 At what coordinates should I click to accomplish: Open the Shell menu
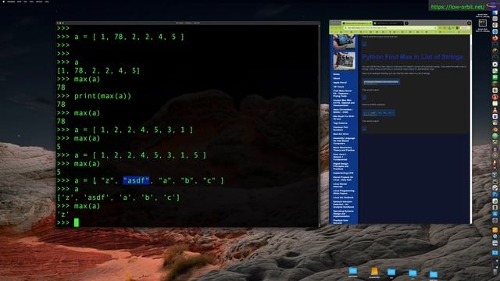(x=19, y=2)
